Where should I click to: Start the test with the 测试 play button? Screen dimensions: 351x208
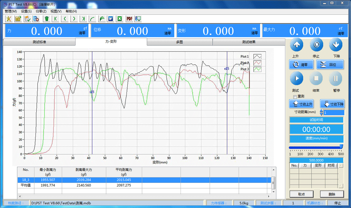[297, 78]
